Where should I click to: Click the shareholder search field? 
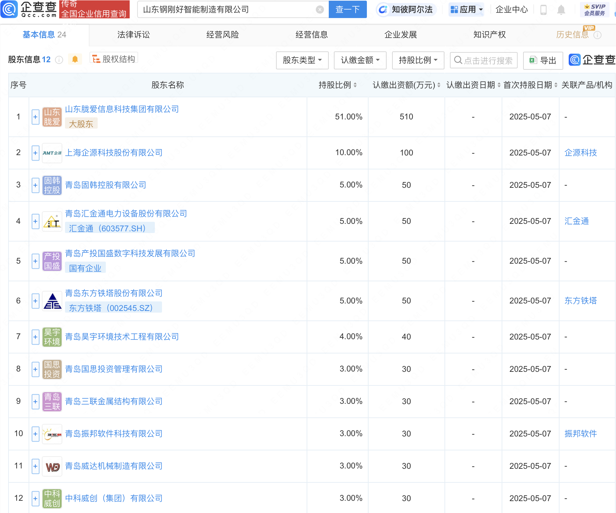click(x=484, y=60)
